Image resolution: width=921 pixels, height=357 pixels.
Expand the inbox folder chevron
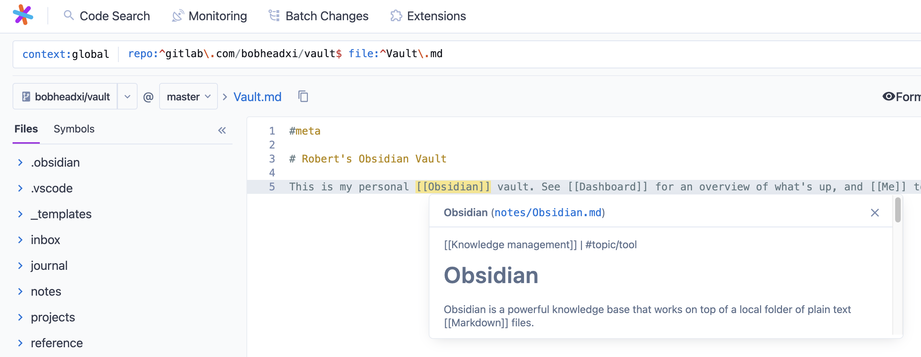20,240
